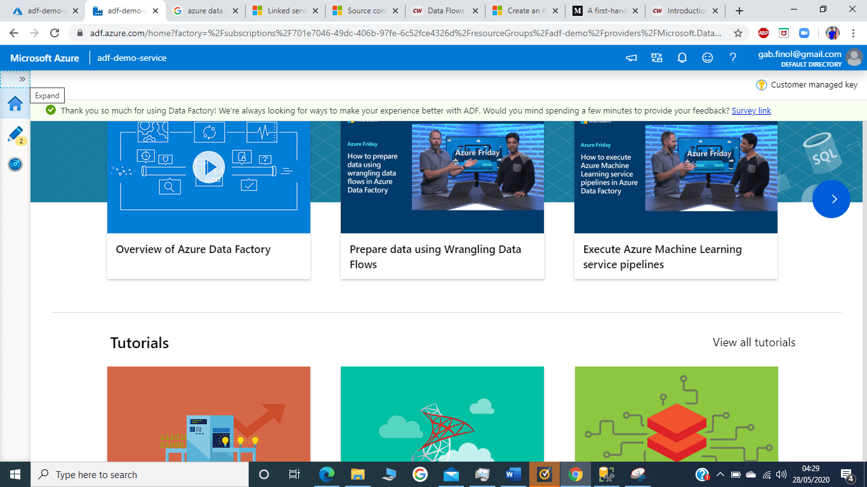Open the help question mark icon
The image size is (867, 487).
coord(733,58)
